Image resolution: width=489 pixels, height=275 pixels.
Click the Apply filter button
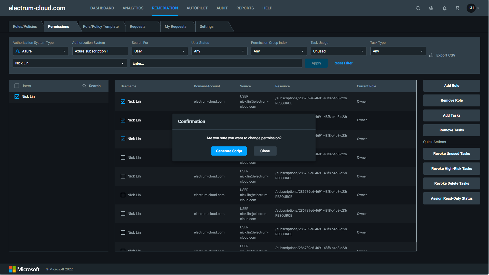[316, 63]
